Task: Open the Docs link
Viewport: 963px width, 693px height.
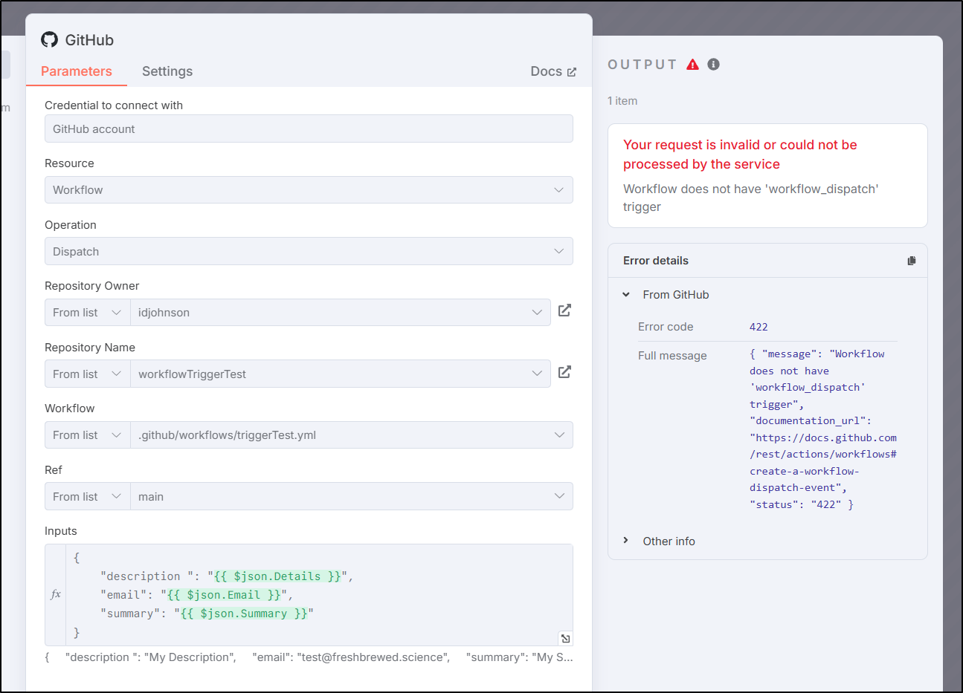Action: coord(553,71)
